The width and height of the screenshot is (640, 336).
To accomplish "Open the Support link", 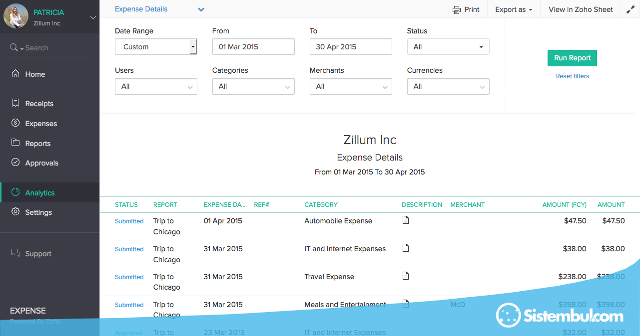I will coord(38,254).
